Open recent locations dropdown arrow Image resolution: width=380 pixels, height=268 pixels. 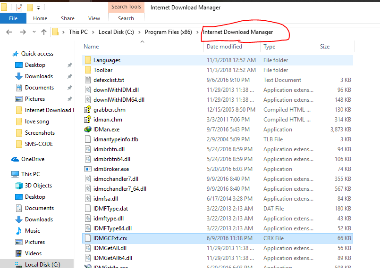[34, 32]
